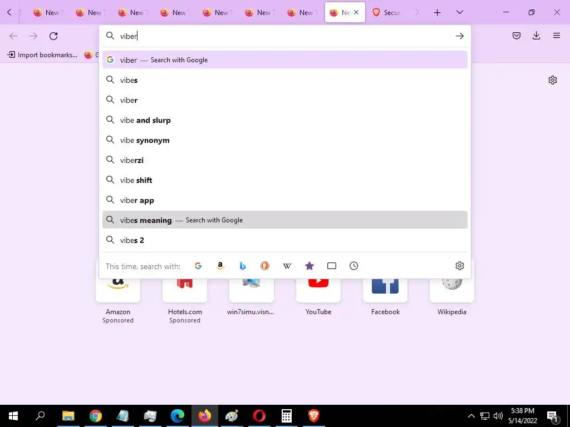Image resolution: width=570 pixels, height=427 pixels.
Task: Search history using the clock icon
Action: pyautogui.click(x=353, y=266)
